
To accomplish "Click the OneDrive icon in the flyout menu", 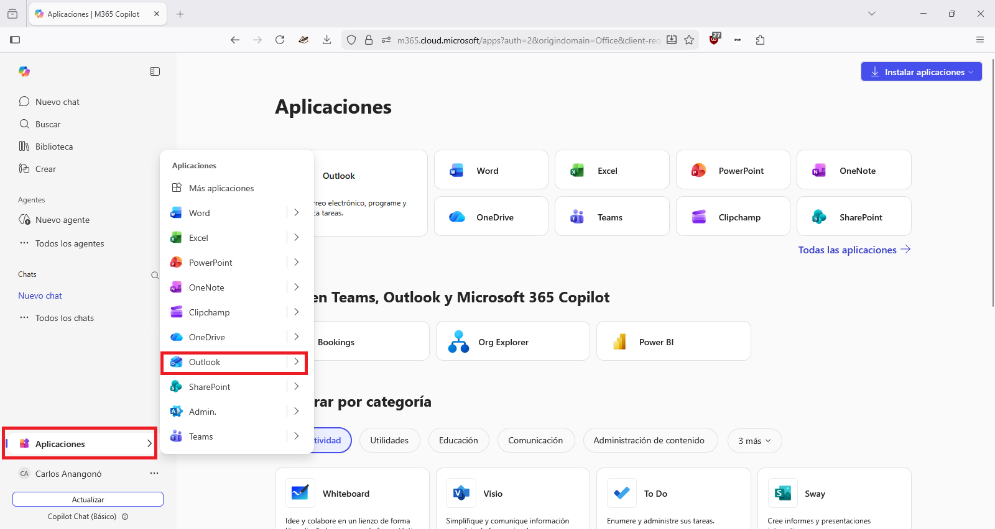I will click(177, 337).
